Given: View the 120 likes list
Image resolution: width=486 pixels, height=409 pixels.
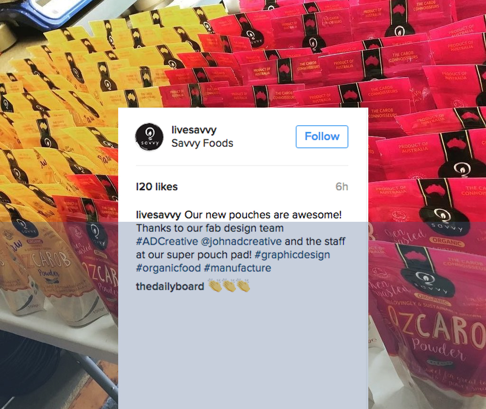Looking at the screenshot, I should point(157,187).
